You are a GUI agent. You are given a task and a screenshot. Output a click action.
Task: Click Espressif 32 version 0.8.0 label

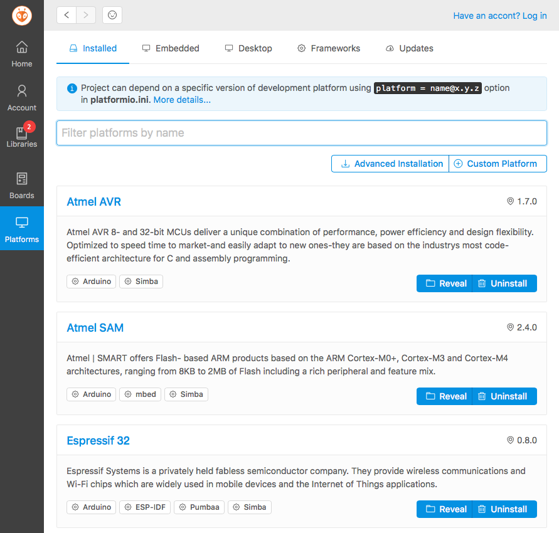point(522,440)
